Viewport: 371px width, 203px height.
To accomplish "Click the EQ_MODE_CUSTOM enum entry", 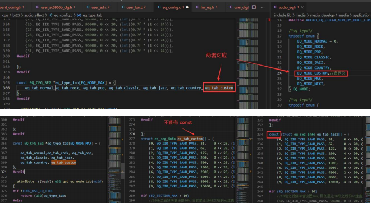I will 312,73.
